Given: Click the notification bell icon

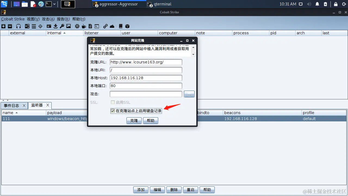Looking at the screenshot, I should pyautogui.click(x=317, y=4).
